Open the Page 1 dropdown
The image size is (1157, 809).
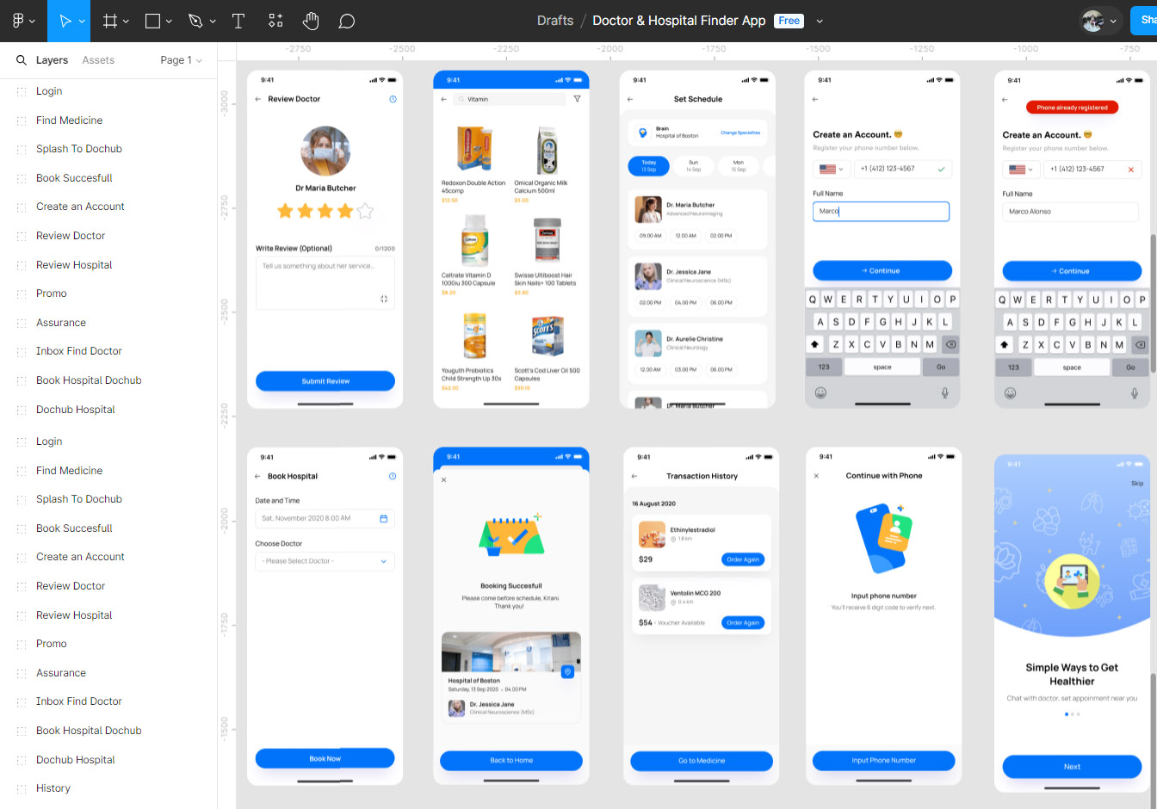tap(181, 60)
